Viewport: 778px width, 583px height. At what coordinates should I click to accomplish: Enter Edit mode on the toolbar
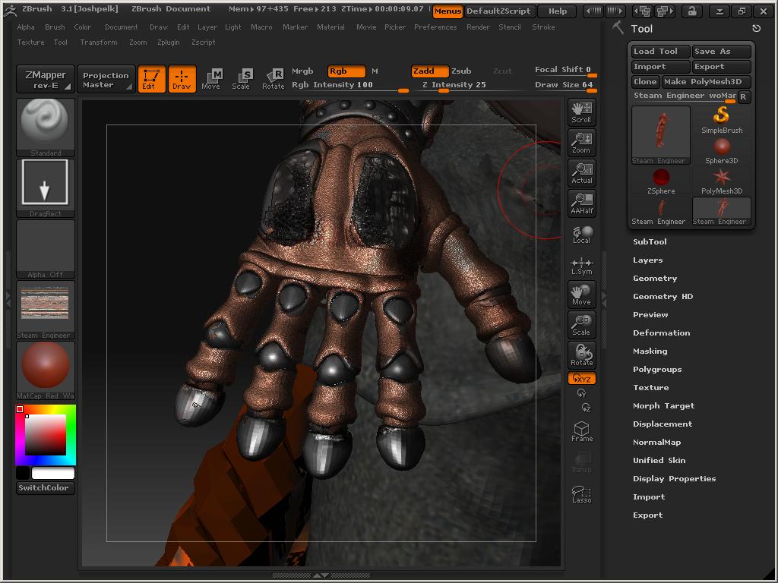point(151,79)
